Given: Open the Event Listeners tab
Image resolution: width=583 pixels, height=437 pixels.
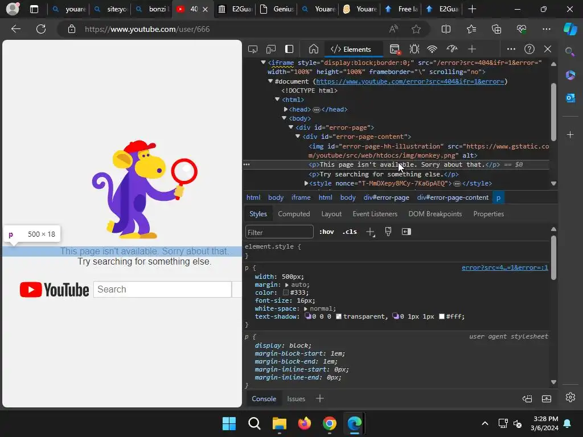Looking at the screenshot, I should pyautogui.click(x=375, y=214).
